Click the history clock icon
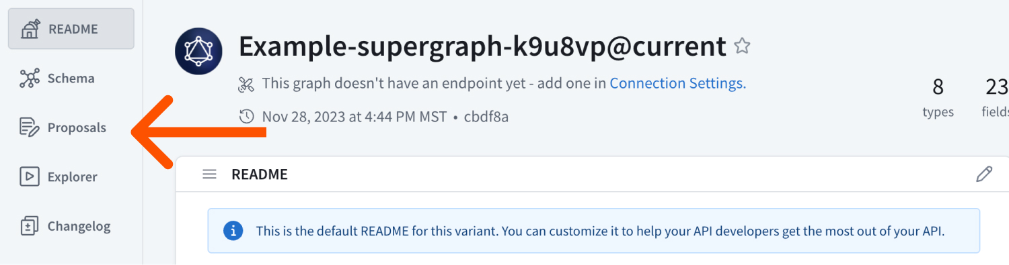Screen dimensions: 1009x265 [x=247, y=117]
